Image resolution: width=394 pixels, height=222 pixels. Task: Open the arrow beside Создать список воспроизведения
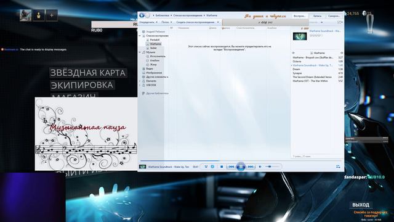(x=218, y=22)
